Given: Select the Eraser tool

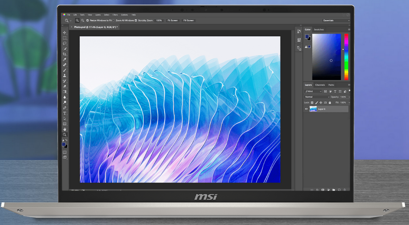Looking at the screenshot, I should pyautogui.click(x=65, y=86).
